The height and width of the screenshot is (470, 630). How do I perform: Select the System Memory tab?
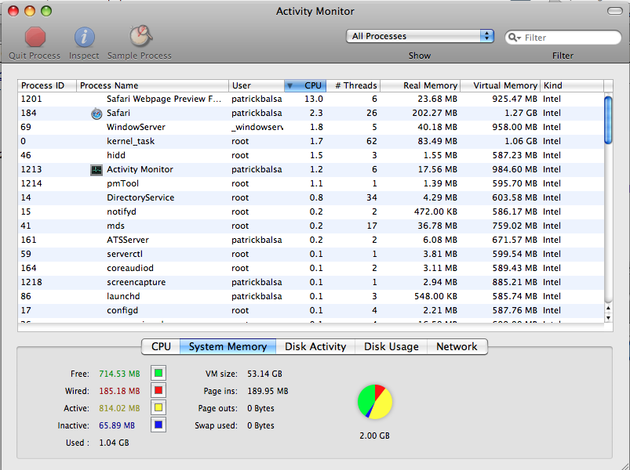pos(228,346)
